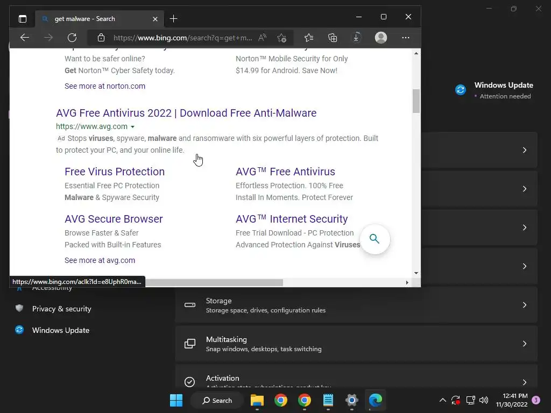The width and height of the screenshot is (551, 413).
Task: View site information lock icon
Action: 101,38
